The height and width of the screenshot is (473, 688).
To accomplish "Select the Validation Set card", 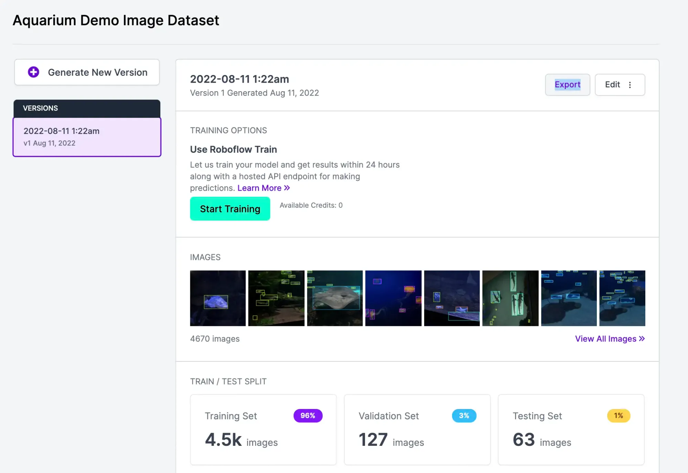I will (417, 430).
